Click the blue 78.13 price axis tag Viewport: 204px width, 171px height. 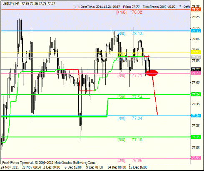point(196,31)
